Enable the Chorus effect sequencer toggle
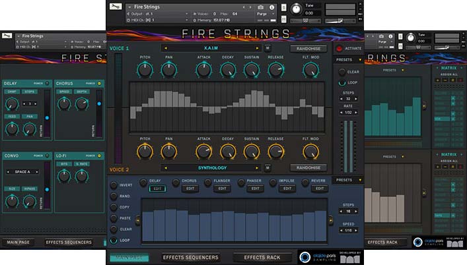 point(176,183)
